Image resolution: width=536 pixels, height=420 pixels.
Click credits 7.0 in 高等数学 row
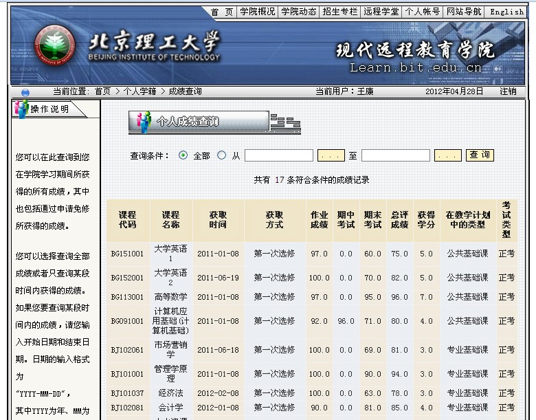[426, 297]
